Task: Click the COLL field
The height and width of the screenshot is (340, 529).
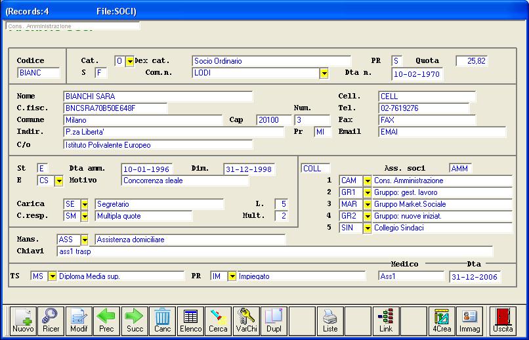Action: [x=316, y=168]
